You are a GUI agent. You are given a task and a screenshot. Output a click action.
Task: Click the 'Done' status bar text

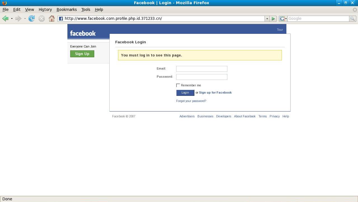7,199
